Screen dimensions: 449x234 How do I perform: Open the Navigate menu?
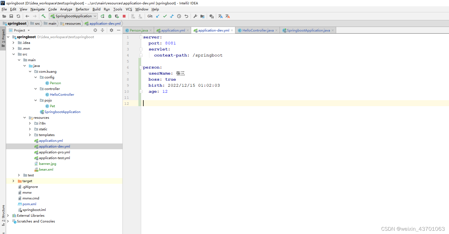[x=38, y=9]
